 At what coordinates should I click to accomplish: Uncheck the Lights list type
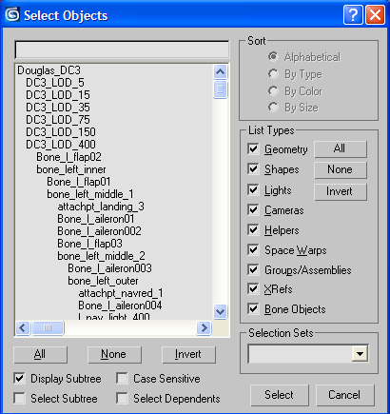[253, 190]
